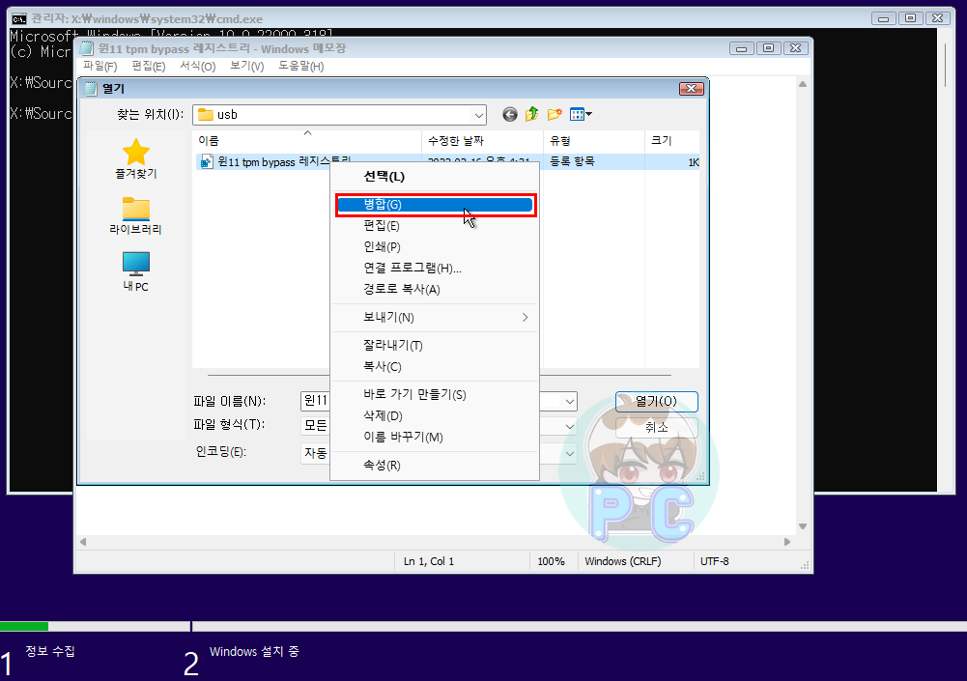Viewport: 967px width, 681px height.
Task: Minimize the cmd.exe window
Action: tap(883, 18)
